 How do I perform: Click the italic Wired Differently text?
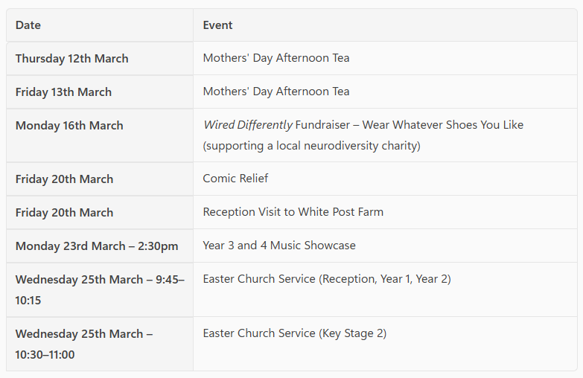[x=247, y=125]
